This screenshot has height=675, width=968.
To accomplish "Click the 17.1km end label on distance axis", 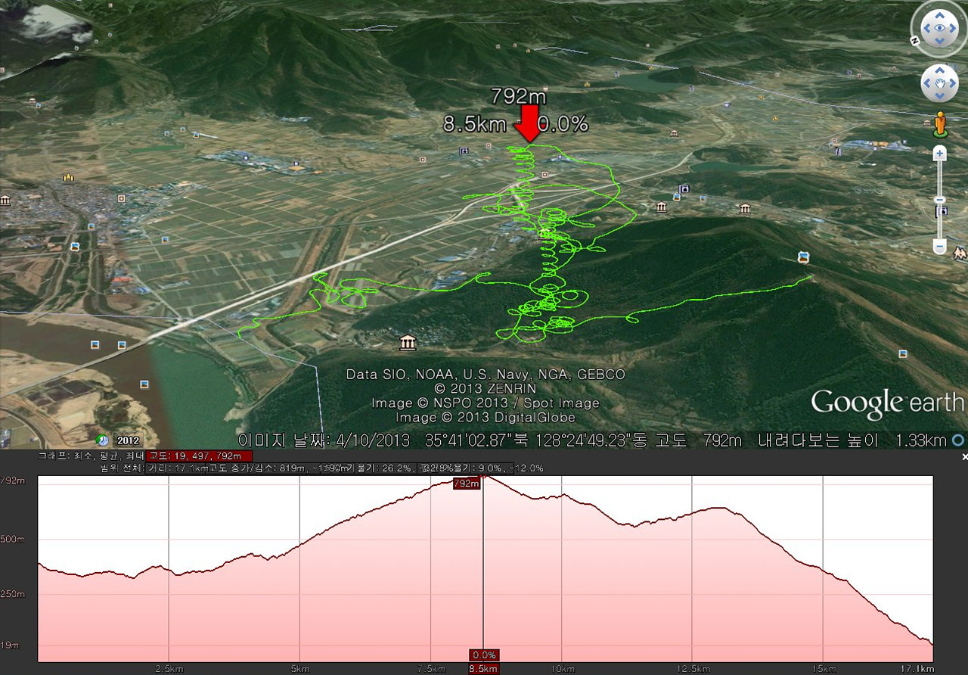I will point(918,669).
